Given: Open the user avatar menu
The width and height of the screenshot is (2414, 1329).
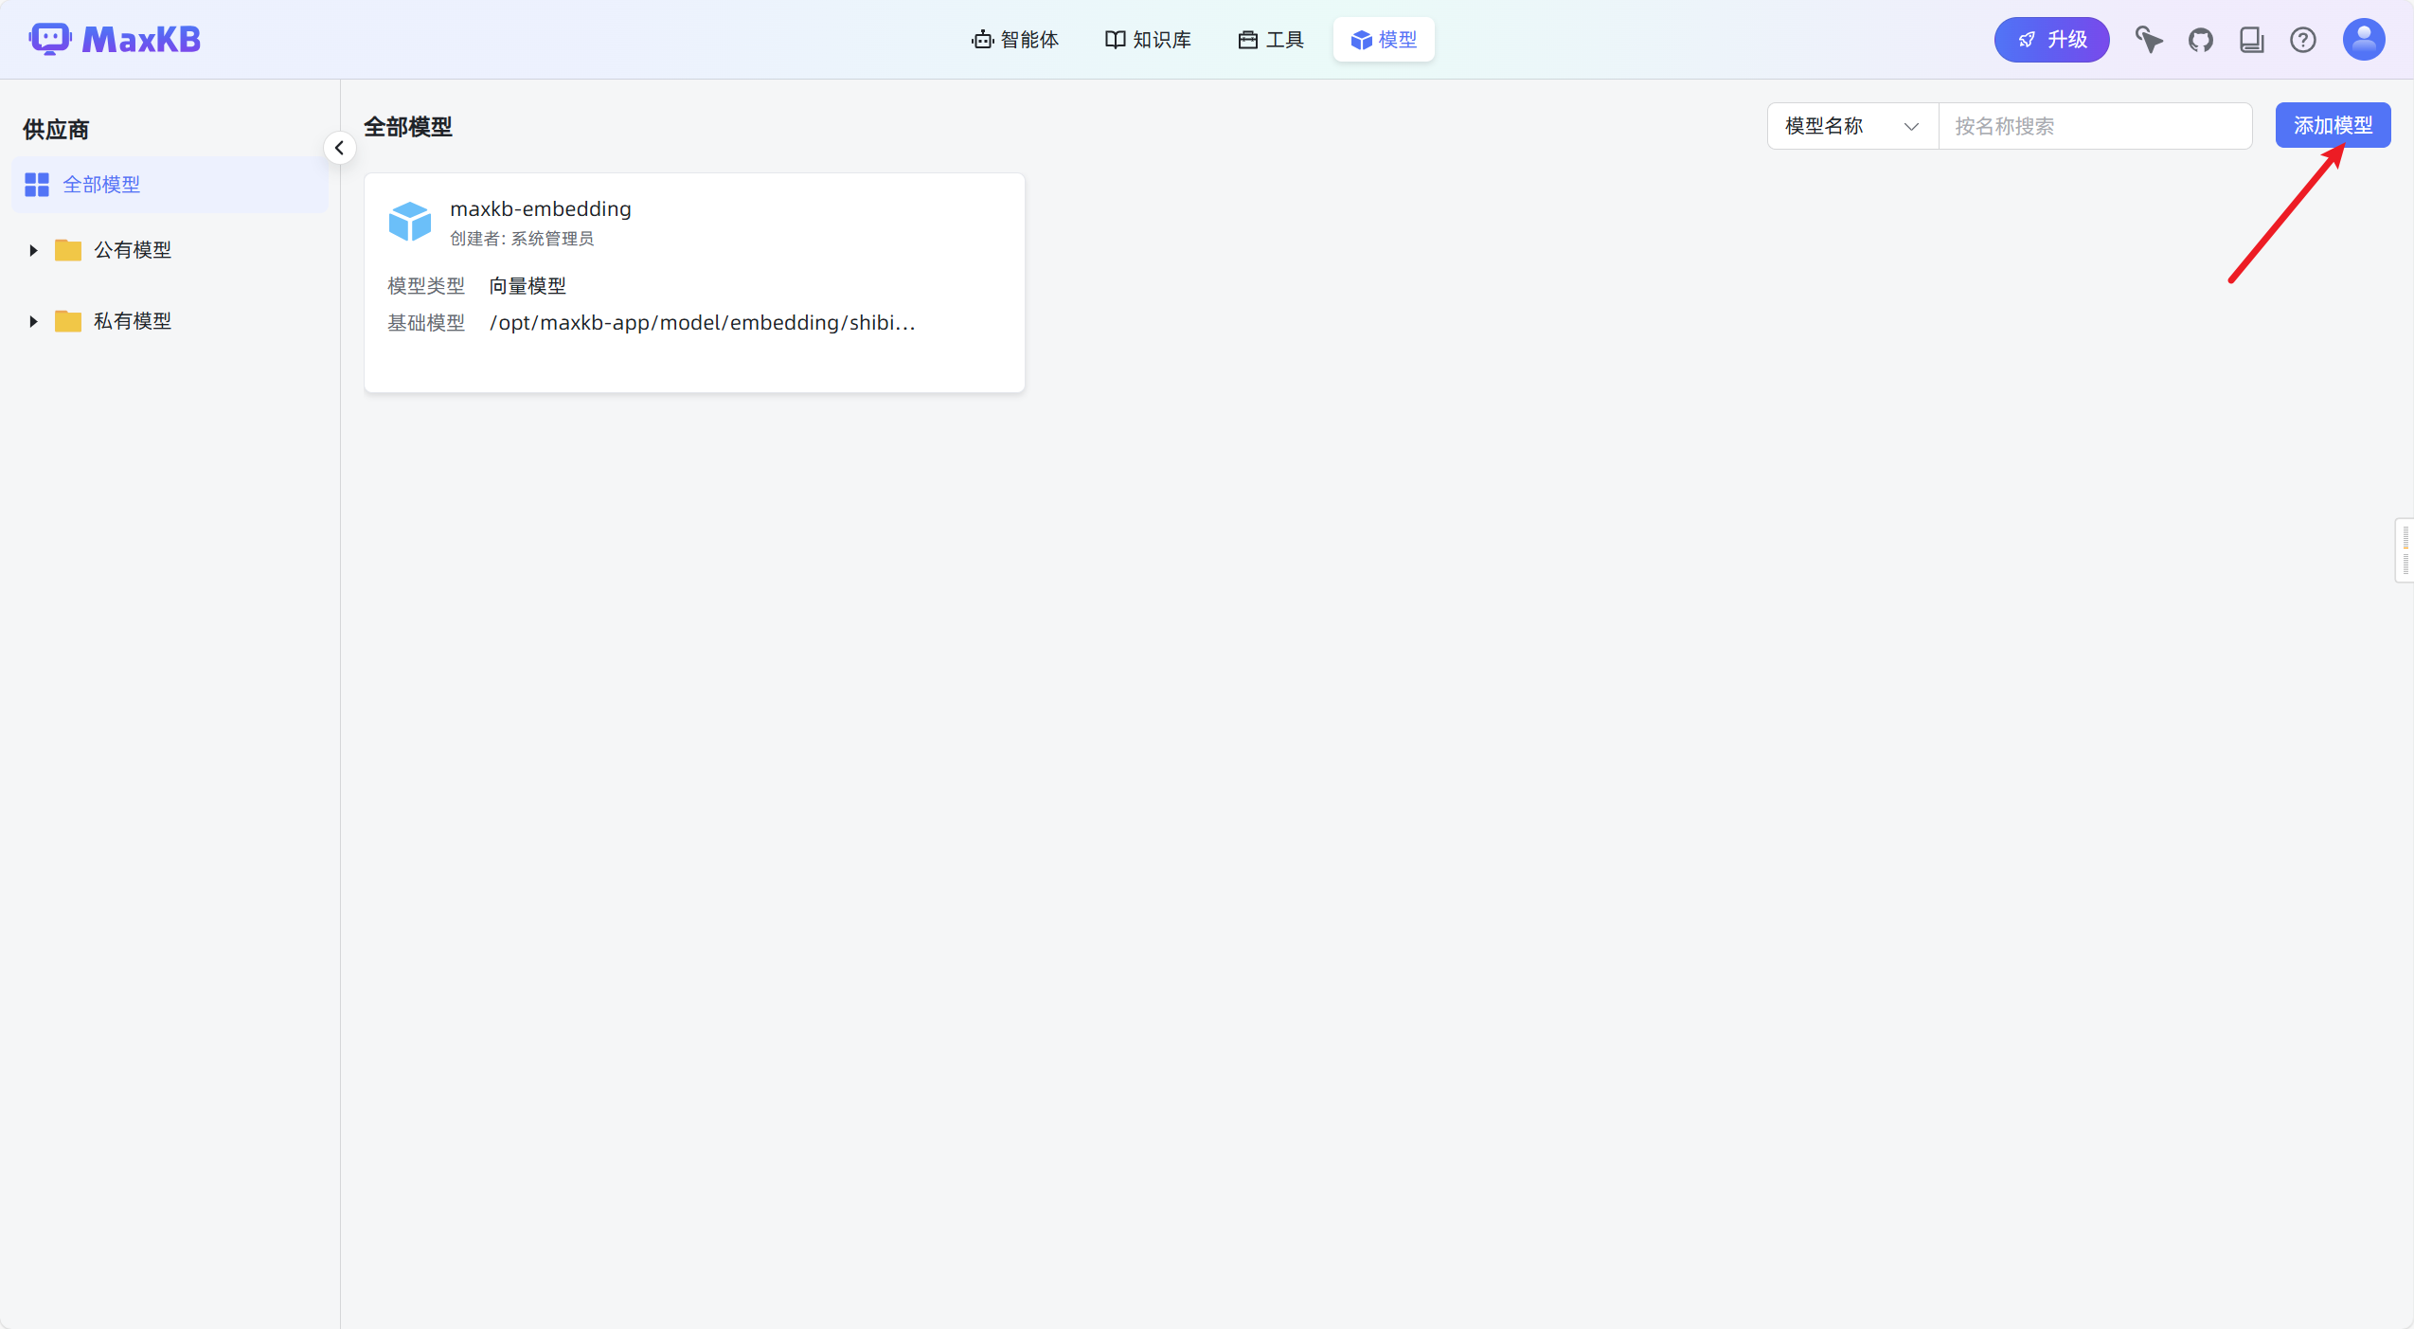Looking at the screenshot, I should pos(2363,40).
